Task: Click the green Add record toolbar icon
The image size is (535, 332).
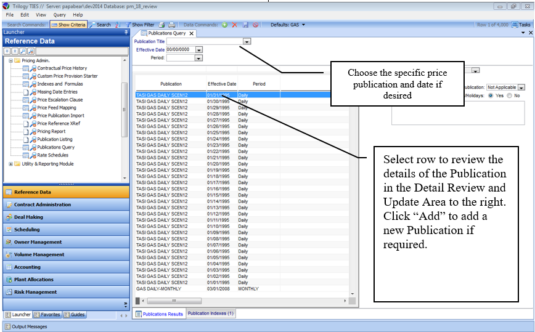Action: tap(225, 25)
